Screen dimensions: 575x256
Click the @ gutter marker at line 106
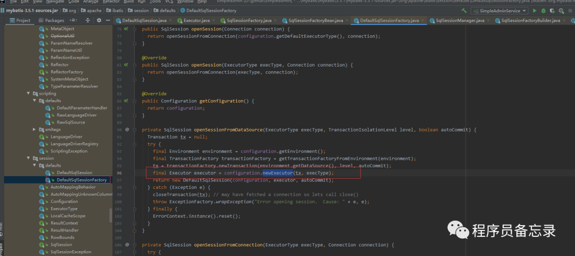[x=127, y=245]
